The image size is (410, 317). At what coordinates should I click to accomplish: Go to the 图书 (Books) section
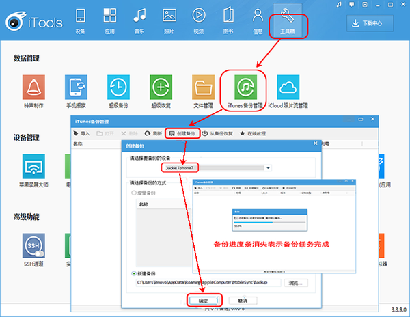point(228,21)
